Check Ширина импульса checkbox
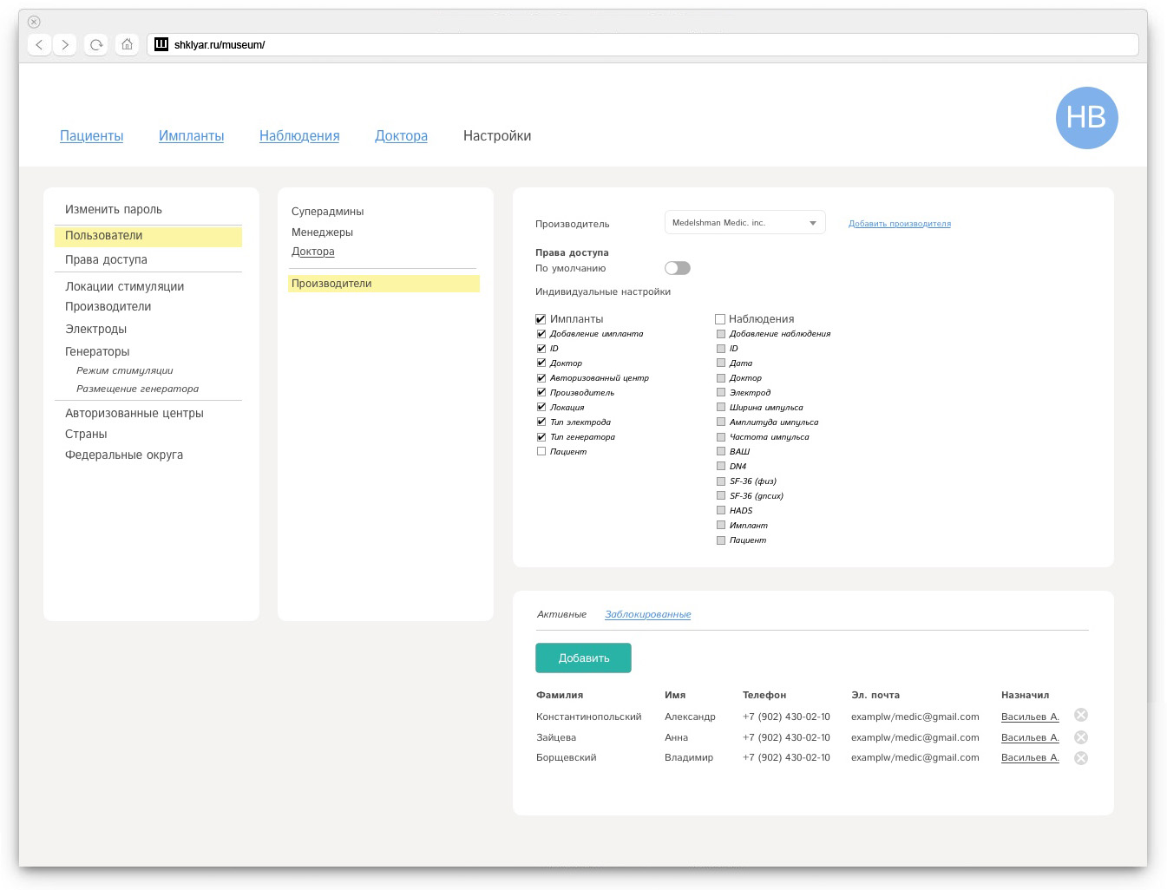This screenshot has height=890, width=1167. click(721, 408)
